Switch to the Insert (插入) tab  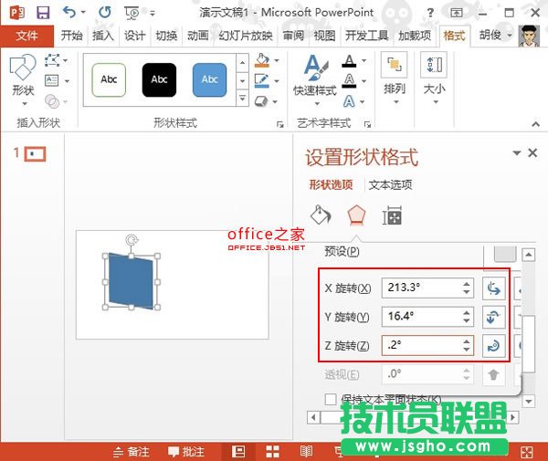102,36
